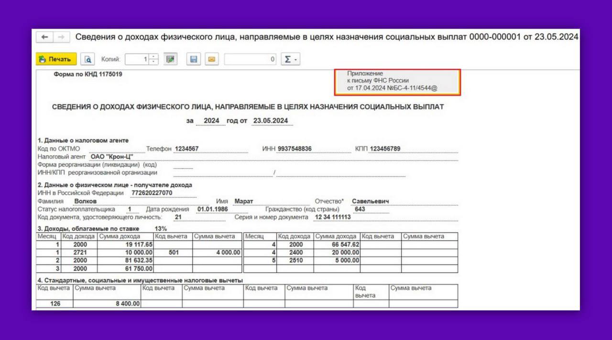Increase copies count with up arrow
Image resolution: width=612 pixels, height=340 pixels.
point(153,57)
